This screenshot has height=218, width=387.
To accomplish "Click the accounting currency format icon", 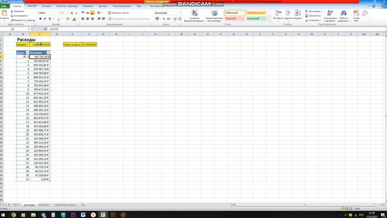I will click(157, 19).
